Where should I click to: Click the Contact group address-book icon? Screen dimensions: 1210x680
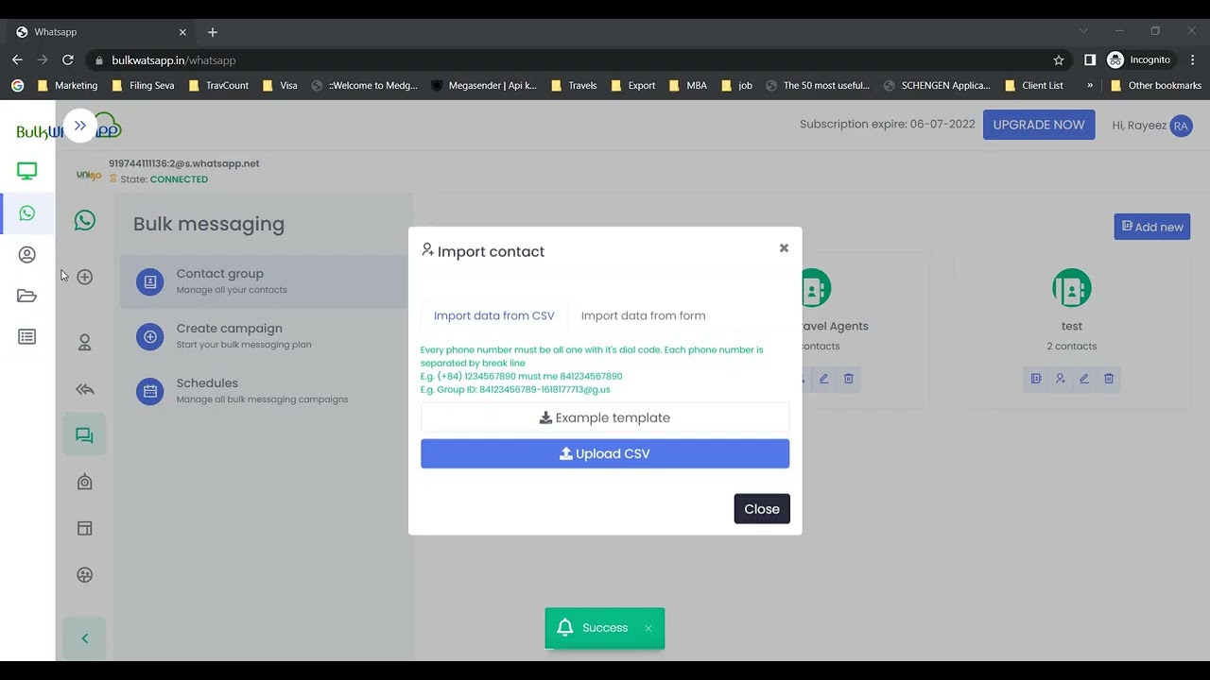pos(149,281)
